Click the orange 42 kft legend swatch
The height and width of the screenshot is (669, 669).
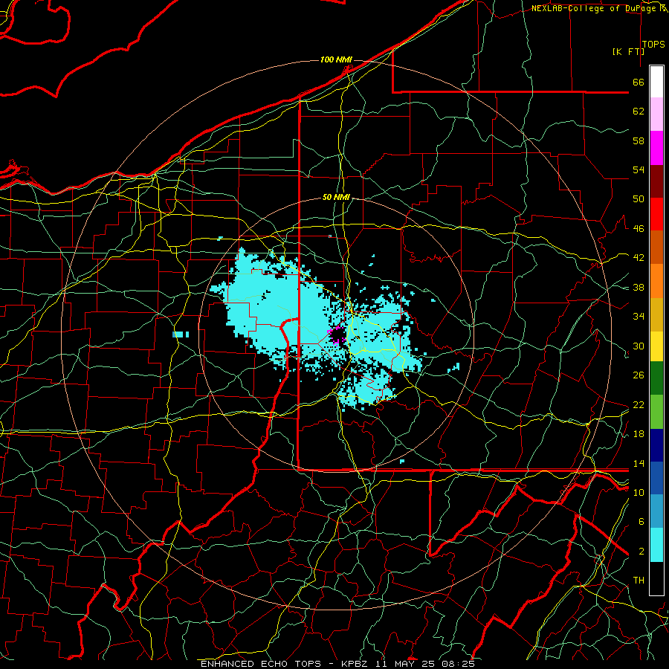[x=656, y=281]
